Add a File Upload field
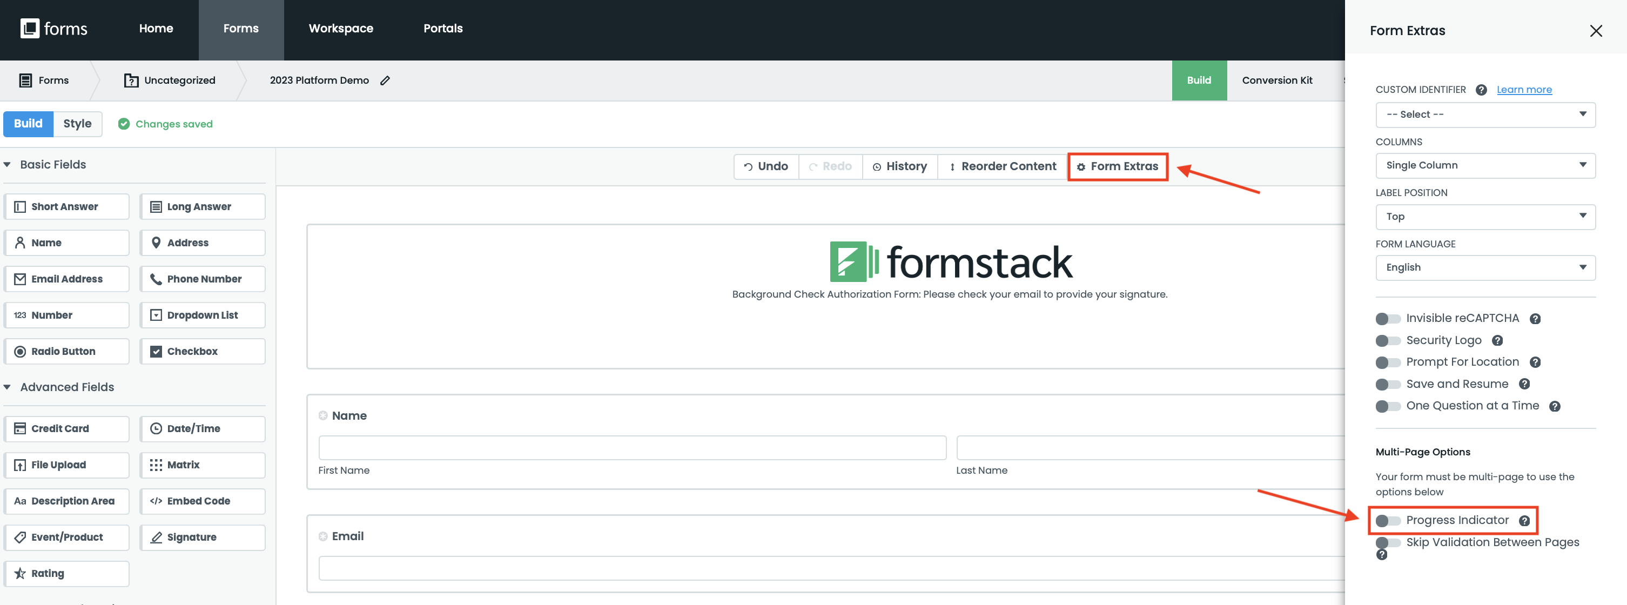 [x=66, y=465]
